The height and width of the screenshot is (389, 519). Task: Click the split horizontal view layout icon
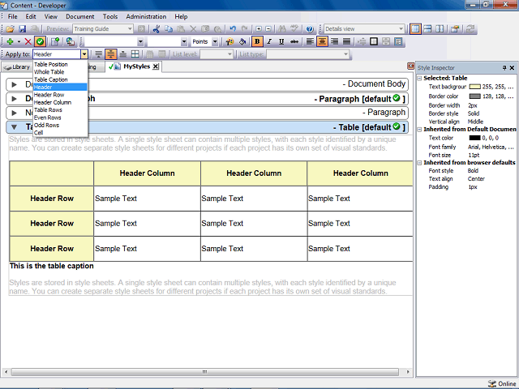pos(427,29)
